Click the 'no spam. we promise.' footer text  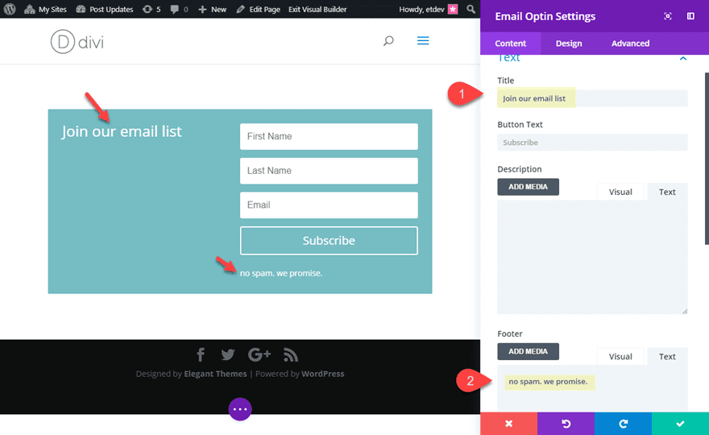281,273
